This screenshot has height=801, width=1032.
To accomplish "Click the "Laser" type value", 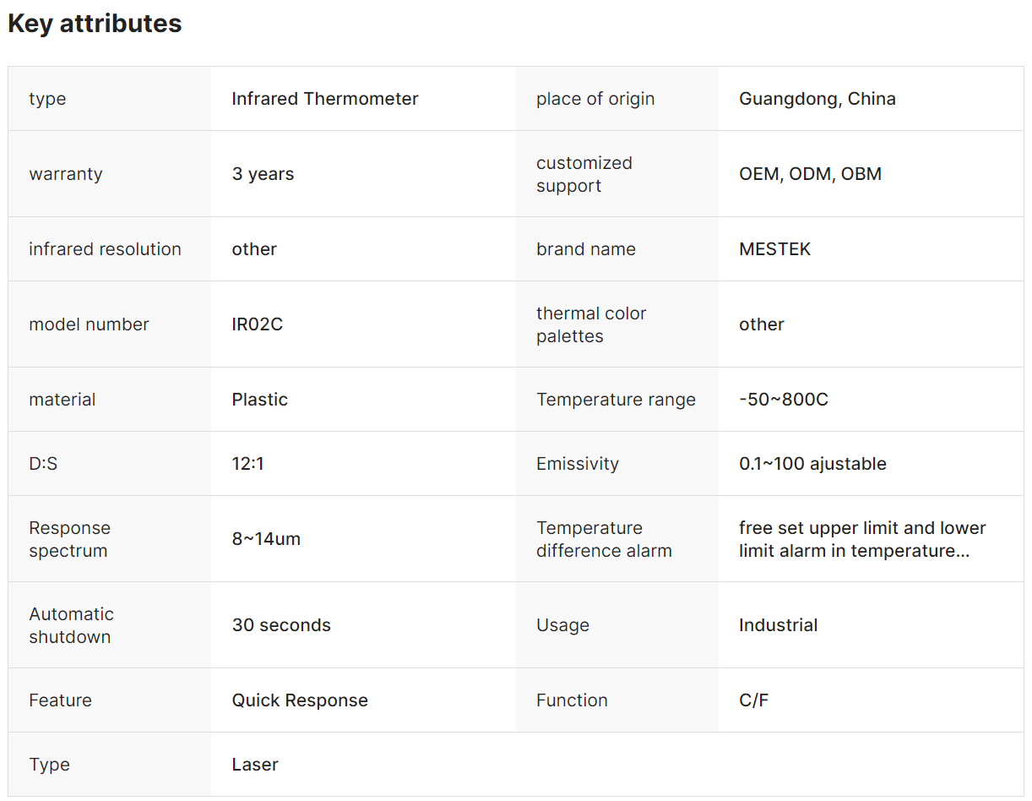I will (x=255, y=765).
